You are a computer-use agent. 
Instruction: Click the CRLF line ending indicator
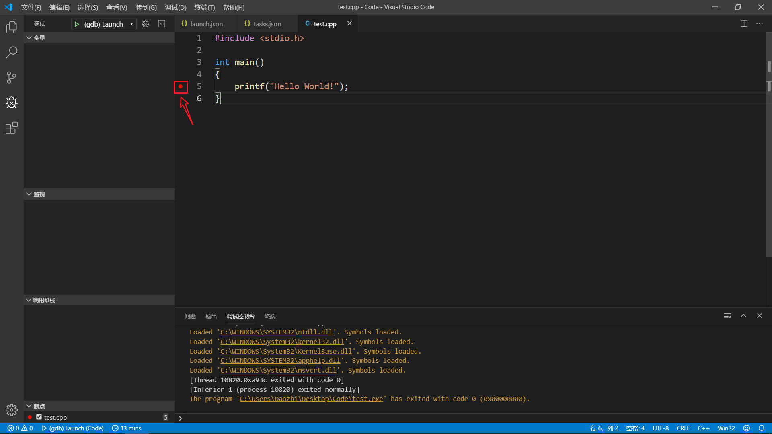point(683,428)
